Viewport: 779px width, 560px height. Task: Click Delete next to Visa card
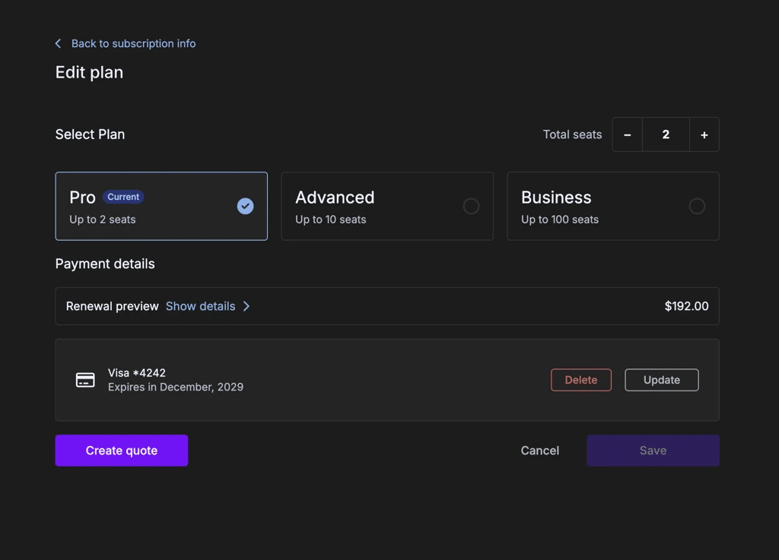tap(580, 379)
